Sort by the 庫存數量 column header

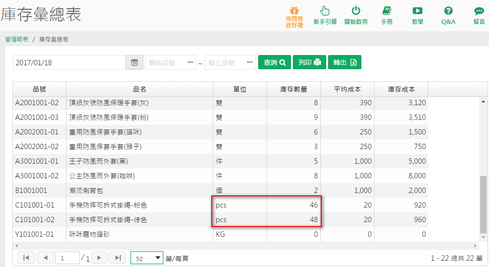pyautogui.click(x=293, y=89)
